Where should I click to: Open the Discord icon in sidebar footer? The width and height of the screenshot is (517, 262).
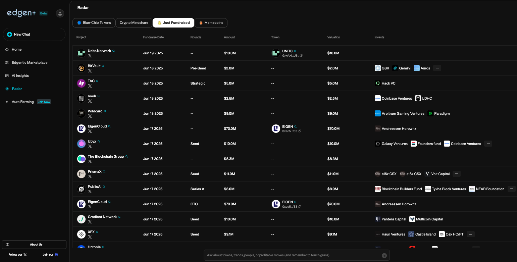click(56, 255)
